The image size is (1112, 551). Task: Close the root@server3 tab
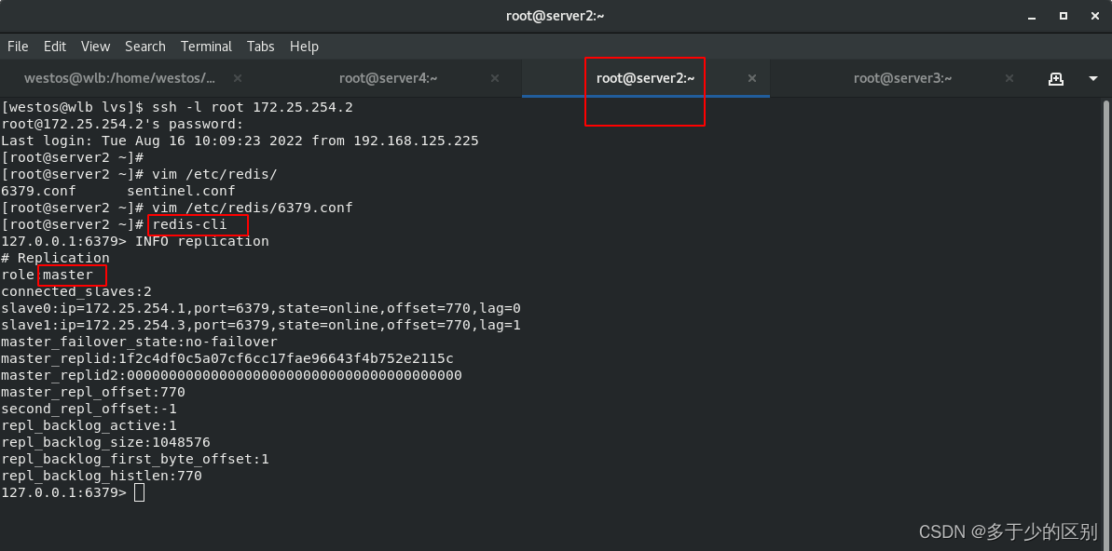[x=1009, y=78]
